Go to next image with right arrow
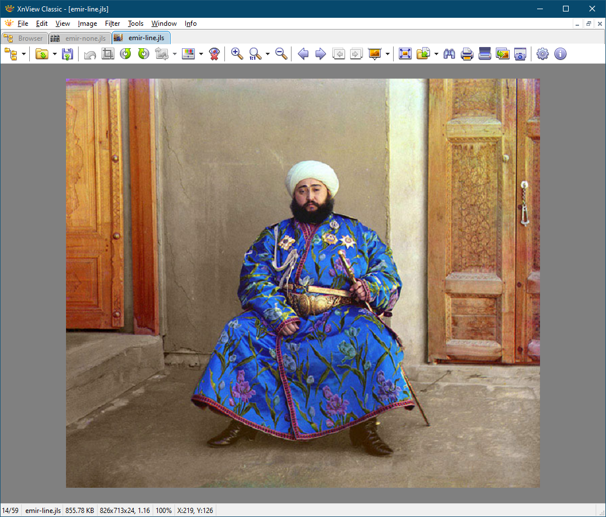This screenshot has height=517, width=606. [321, 54]
